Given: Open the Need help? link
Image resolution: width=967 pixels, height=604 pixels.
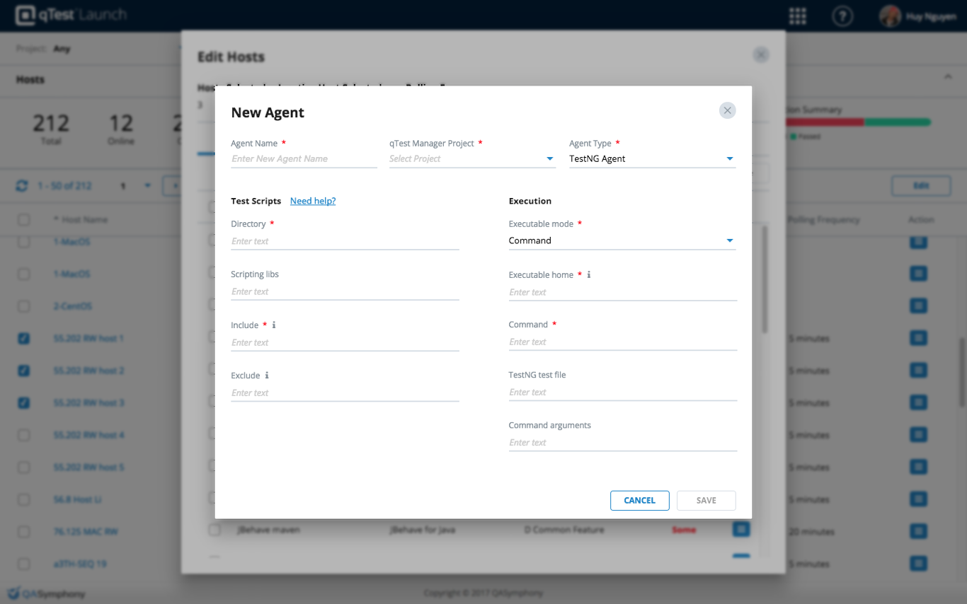Looking at the screenshot, I should [313, 201].
